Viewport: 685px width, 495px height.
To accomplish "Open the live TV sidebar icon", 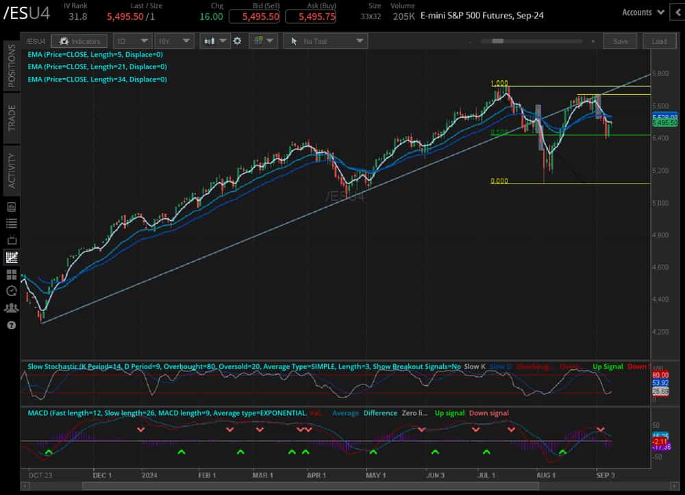I will (12, 240).
